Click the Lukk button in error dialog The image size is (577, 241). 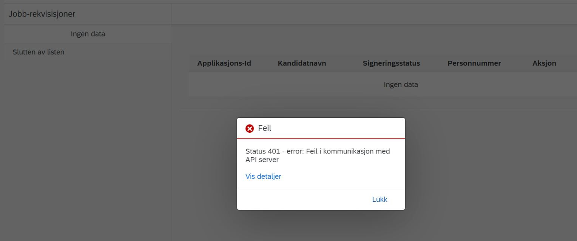[x=380, y=200]
